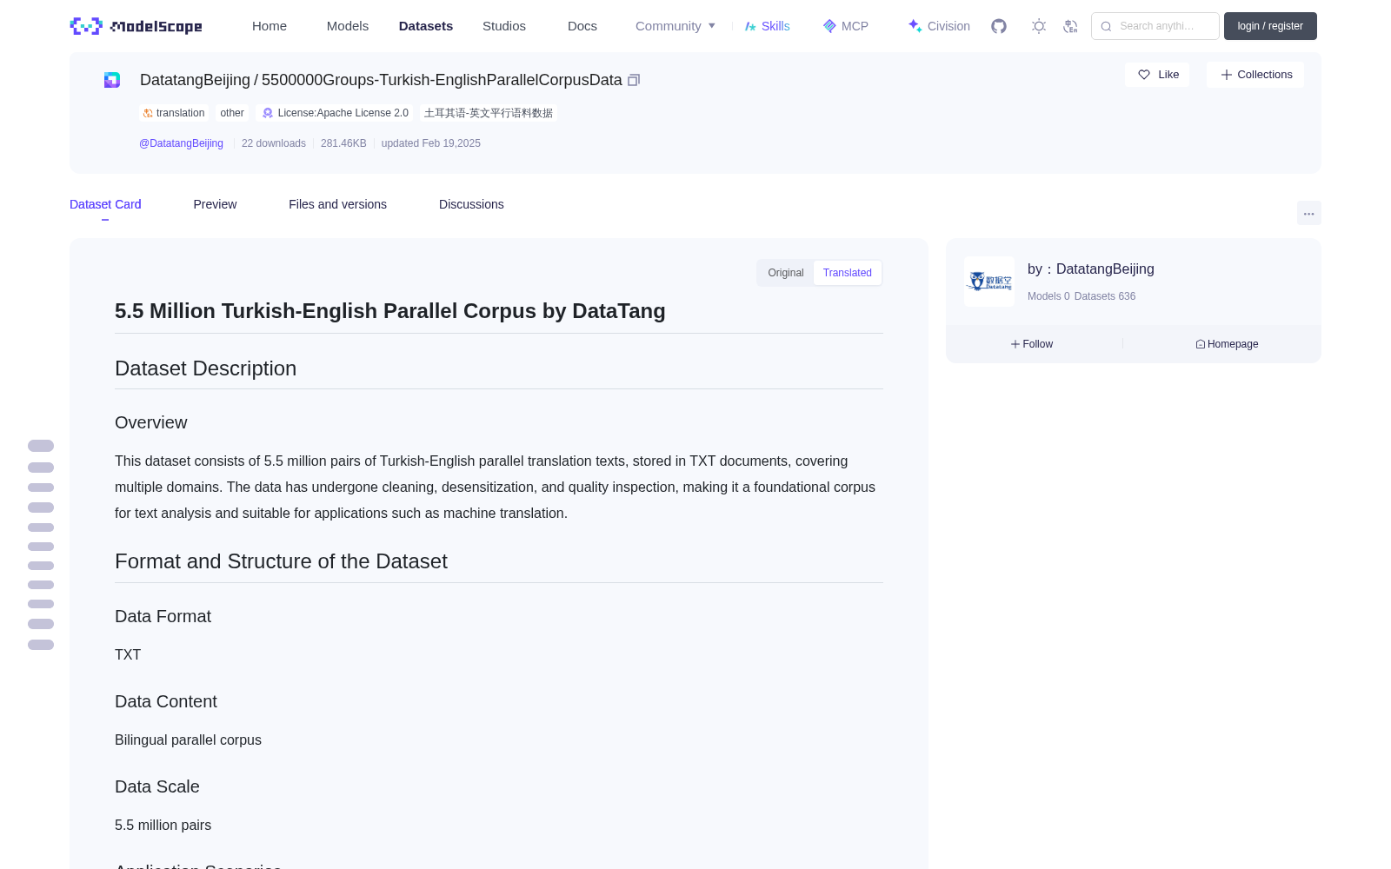This screenshot has height=869, width=1391.
Task: Open the Files and versions tab
Action: click(337, 204)
